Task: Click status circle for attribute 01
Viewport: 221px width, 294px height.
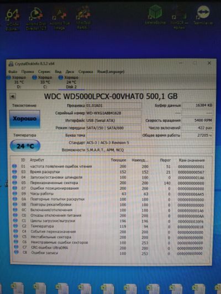Action: pyautogui.click(x=14, y=166)
